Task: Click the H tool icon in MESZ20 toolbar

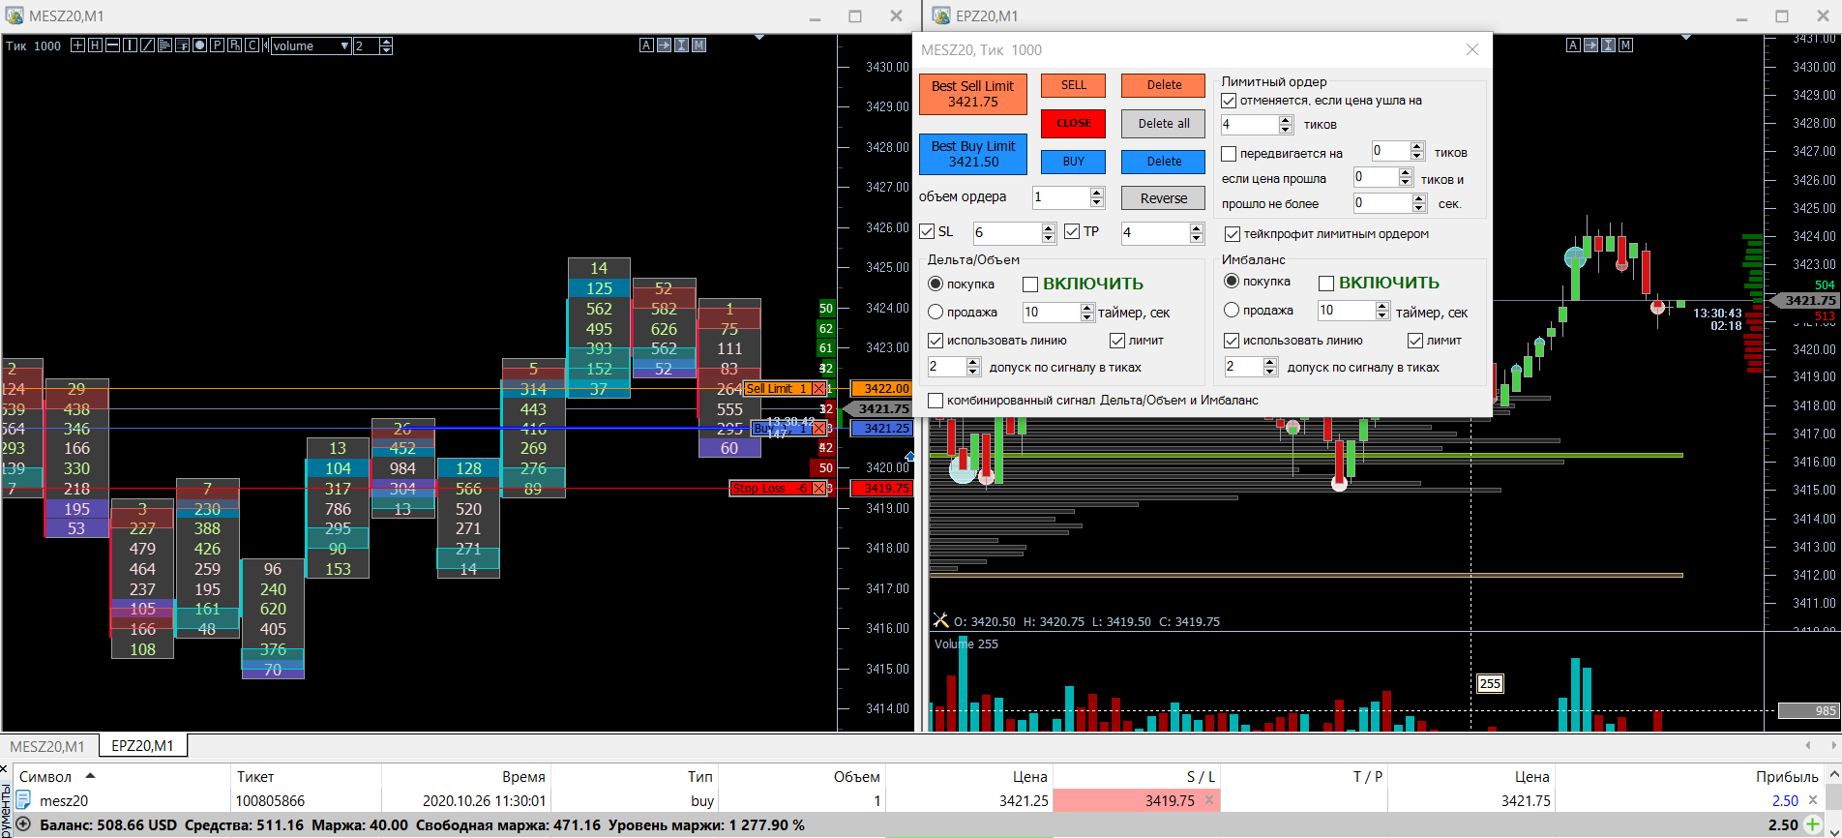Action: (95, 45)
